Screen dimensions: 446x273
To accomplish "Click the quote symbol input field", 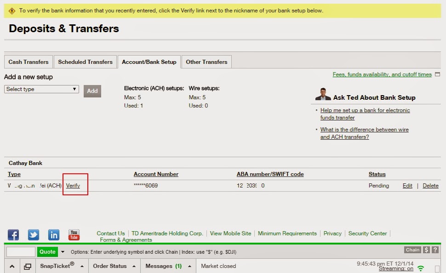I will (x=21, y=252).
